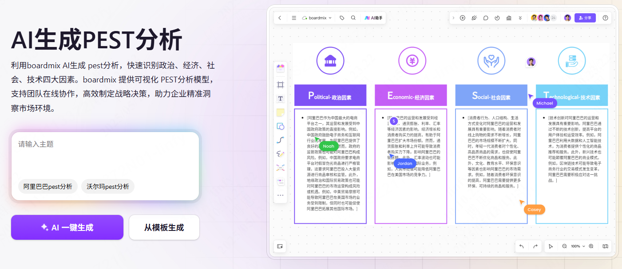Viewport: 622px width, 269px height.
Task: Click the Michael cursor label
Action: click(x=545, y=103)
